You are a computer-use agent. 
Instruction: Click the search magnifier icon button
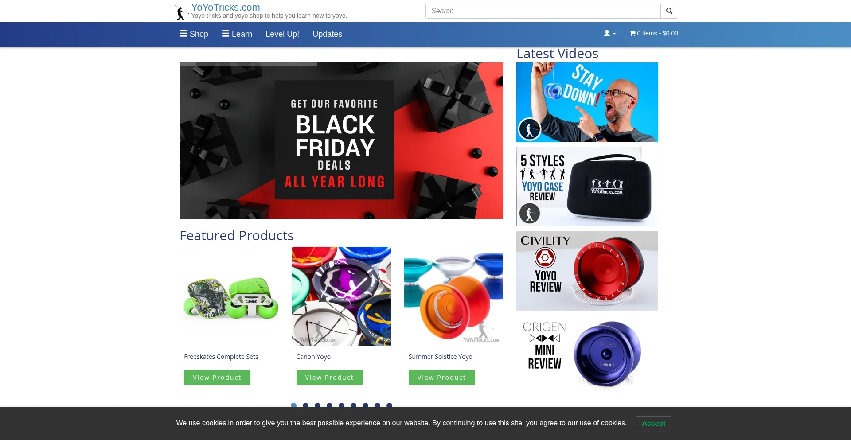(669, 11)
